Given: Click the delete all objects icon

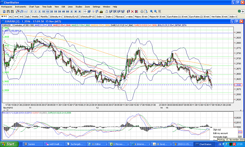Looking at the screenshot, I should (x=136, y=11).
